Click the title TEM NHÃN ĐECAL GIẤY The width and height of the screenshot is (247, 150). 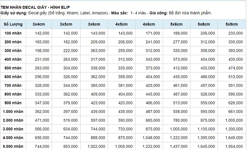point(24,7)
